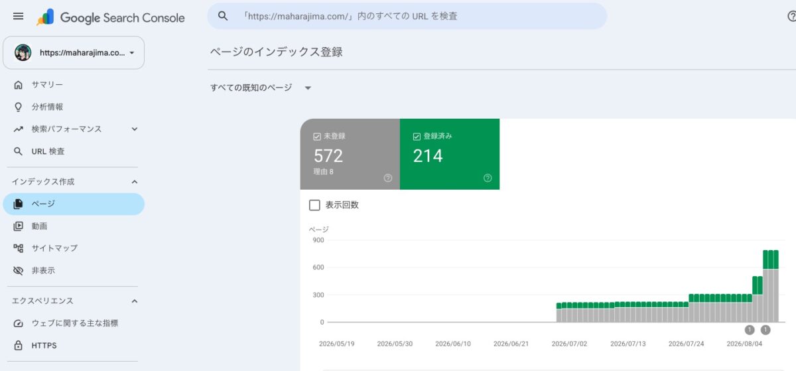Click the URL inspection search field
This screenshot has height=371, width=796.
(x=407, y=16)
